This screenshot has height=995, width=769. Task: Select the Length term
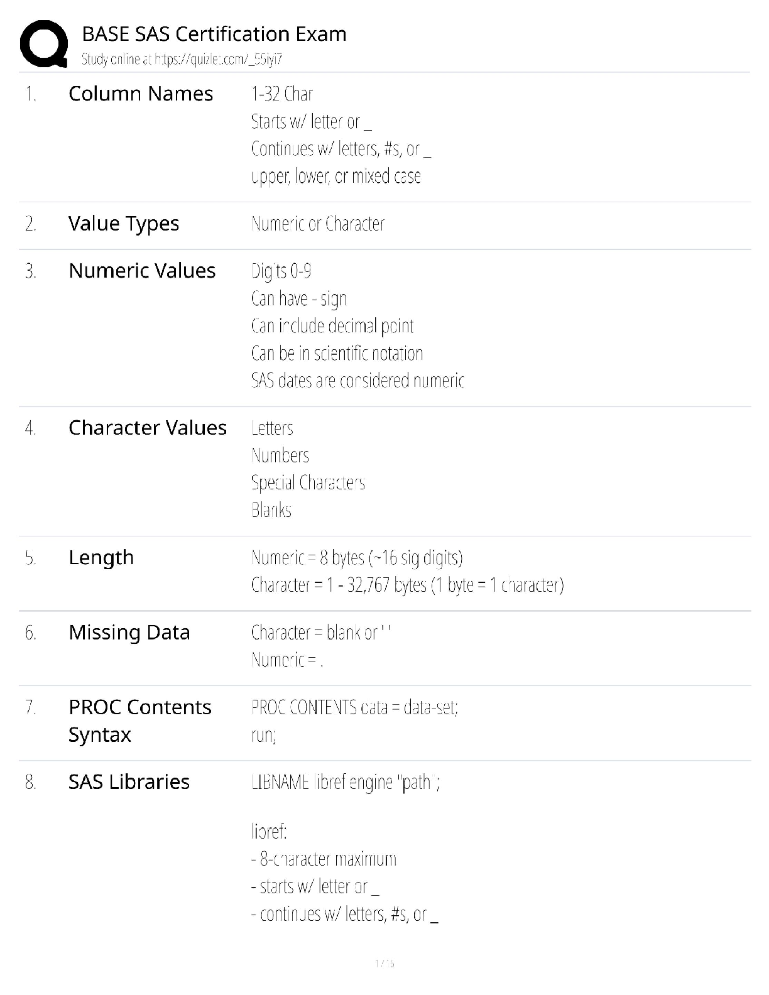point(101,558)
